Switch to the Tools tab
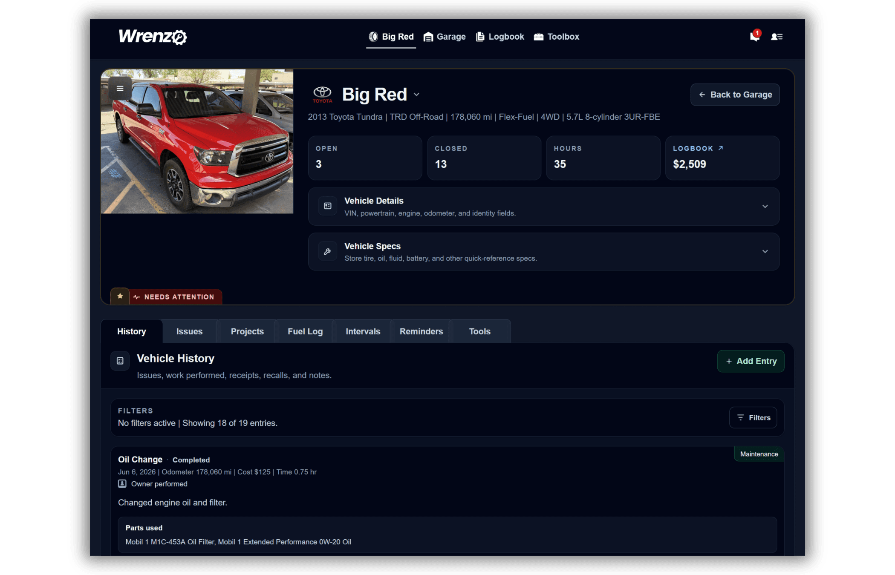895x575 pixels. tap(479, 331)
